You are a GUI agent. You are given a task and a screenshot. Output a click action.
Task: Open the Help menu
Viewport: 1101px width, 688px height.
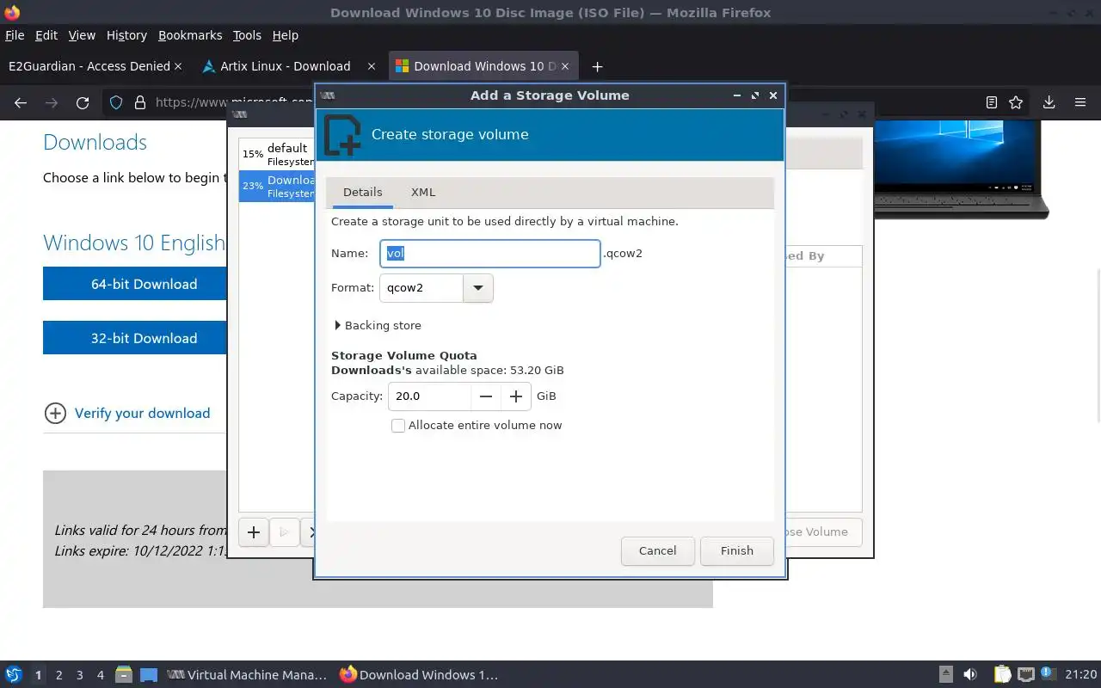[x=285, y=35]
